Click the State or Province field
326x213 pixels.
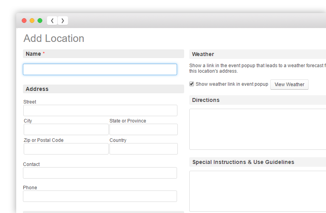tap(143, 130)
